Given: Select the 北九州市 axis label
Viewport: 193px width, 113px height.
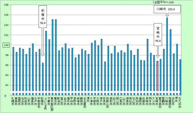Looking at the screenshot, I should pos(180,103).
